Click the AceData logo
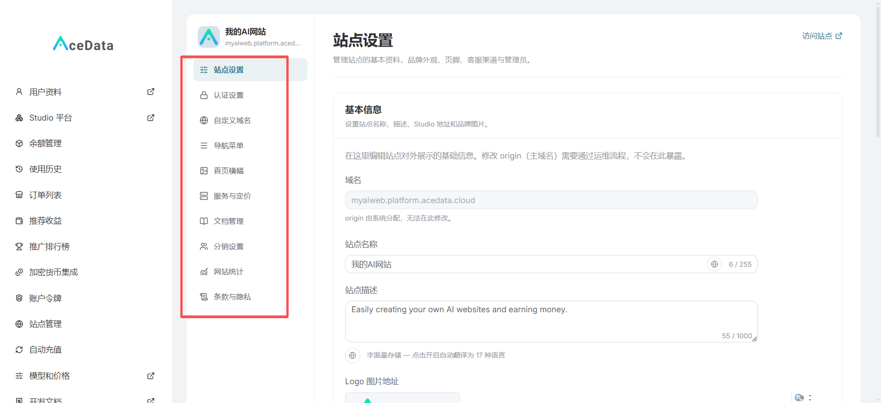 pos(83,44)
